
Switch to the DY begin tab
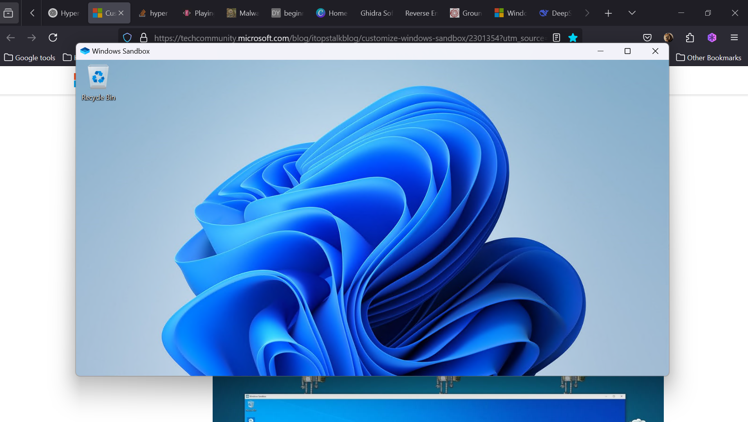[287, 13]
